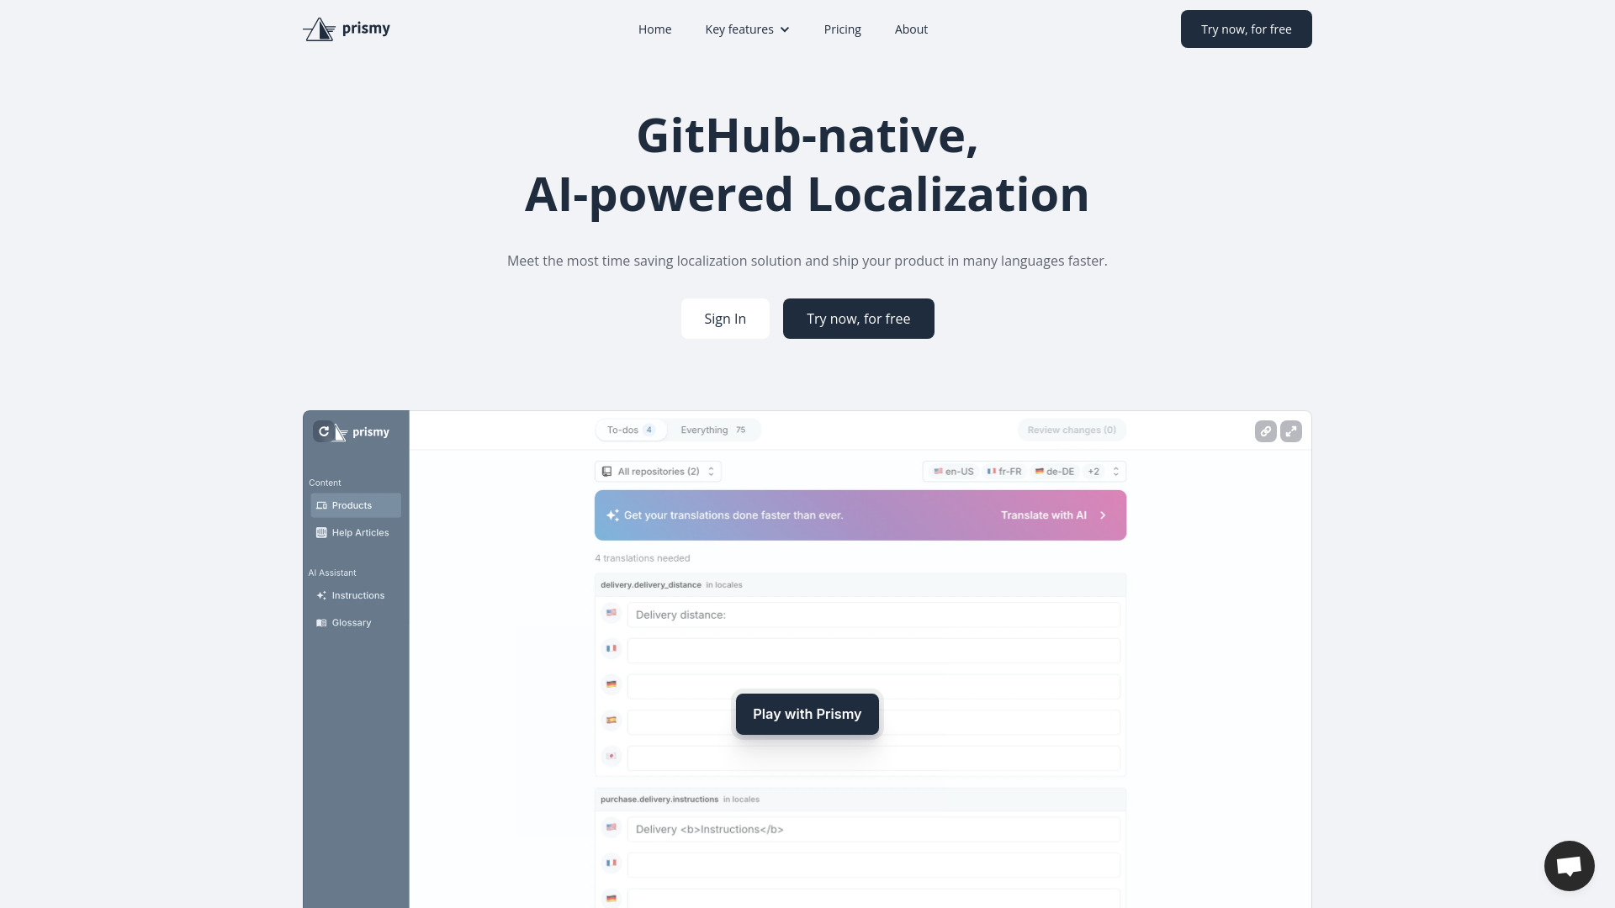Click the link/copy icon in top right panel
Viewport: 1615px width, 908px height.
click(1266, 431)
